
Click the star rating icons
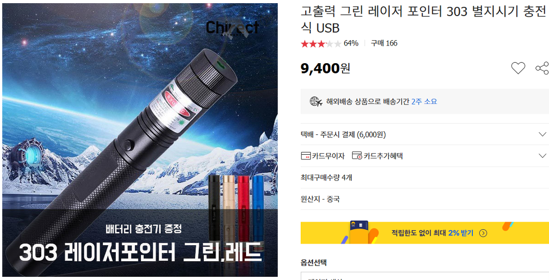pyautogui.click(x=321, y=44)
